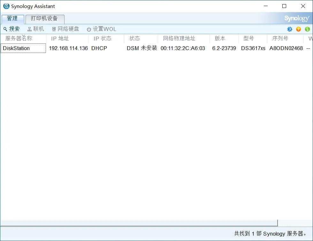Switch to the 管理 tab
Image resolution: width=313 pixels, height=241 pixels.
[x=13, y=18]
